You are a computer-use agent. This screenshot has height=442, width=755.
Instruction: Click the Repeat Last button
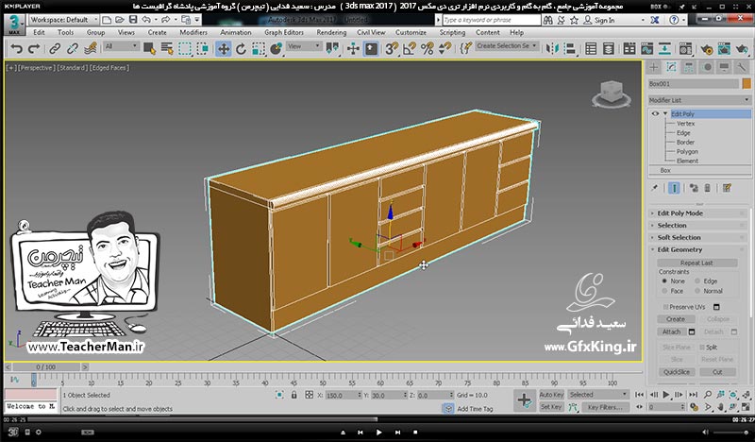pos(696,263)
